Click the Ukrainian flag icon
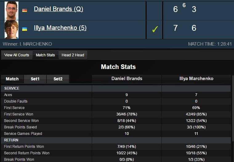This screenshot has height=162, width=234. (x=25, y=29)
